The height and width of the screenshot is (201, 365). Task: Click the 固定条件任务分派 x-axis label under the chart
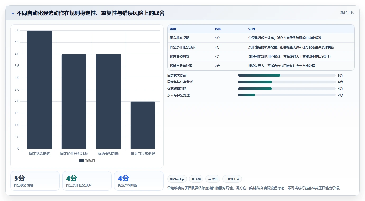[x=74, y=153]
